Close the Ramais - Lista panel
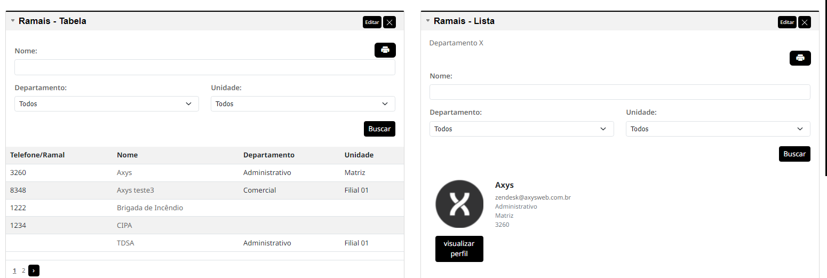This screenshot has height=278, width=827. point(805,22)
